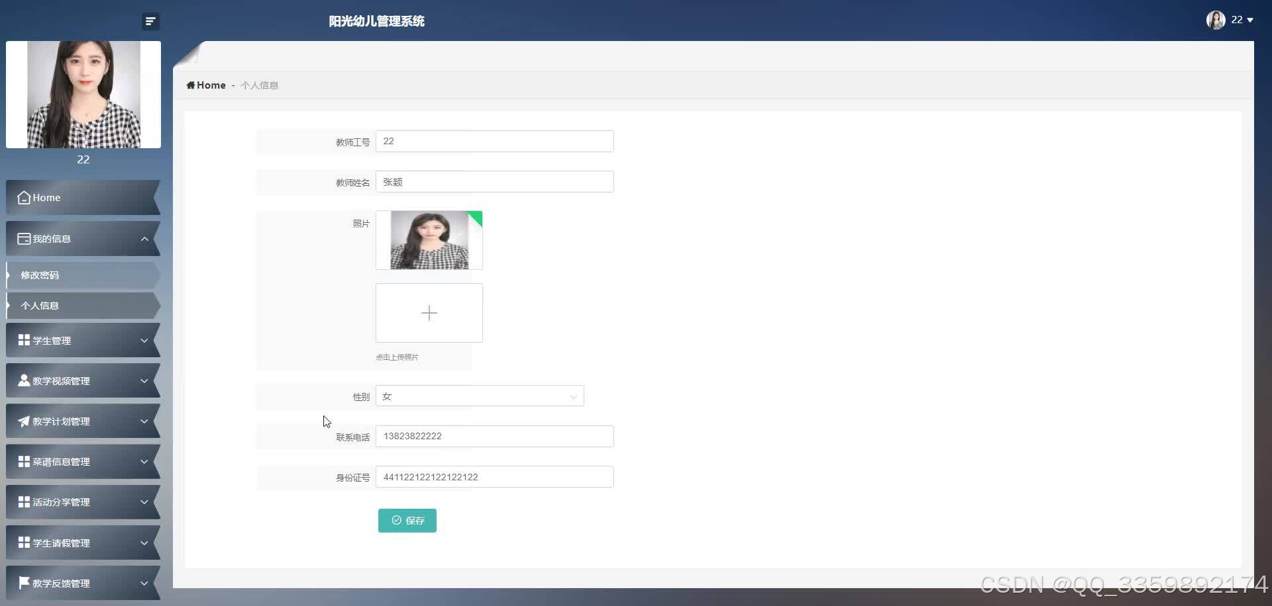Screen dimensions: 1272x606
Task: Click the Home house icon in sidebar
Action: (24, 197)
